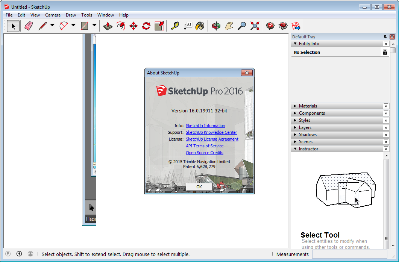The width and height of the screenshot is (399, 262).
Task: Select the Scale tool
Action: coord(159,26)
